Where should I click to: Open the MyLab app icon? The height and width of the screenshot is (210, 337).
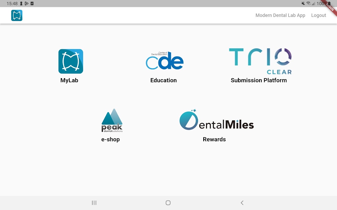[71, 61]
